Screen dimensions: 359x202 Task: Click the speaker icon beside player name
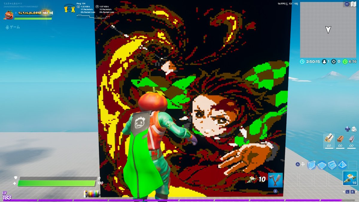point(51,13)
